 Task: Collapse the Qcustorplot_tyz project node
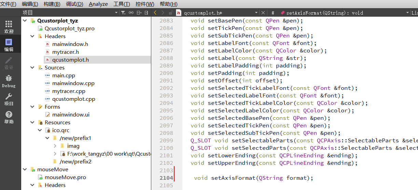25,21
